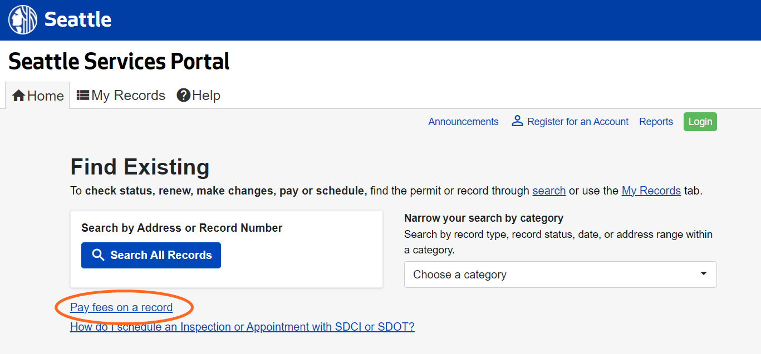
Task: Click the person icon beside Register
Action: pos(517,121)
